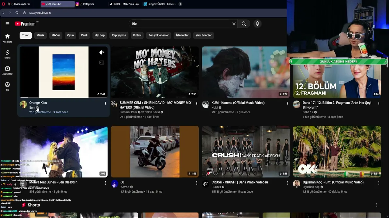Play the scooter video thumbnail titled 60
The image size is (389, 218).
coord(155,152)
